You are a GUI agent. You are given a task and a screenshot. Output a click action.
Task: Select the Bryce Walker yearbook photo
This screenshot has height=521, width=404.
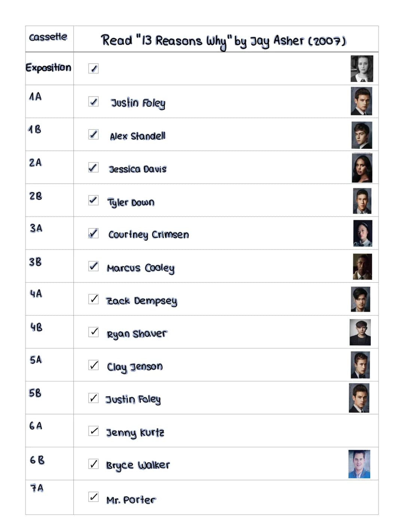pyautogui.click(x=359, y=464)
